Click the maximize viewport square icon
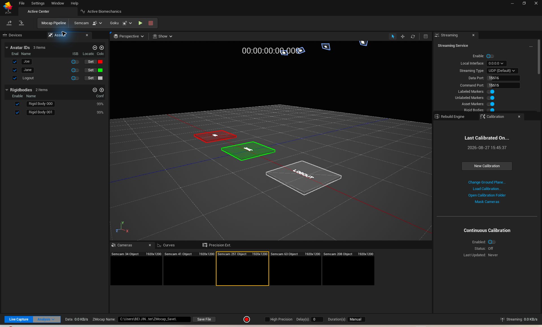Image resolution: width=542 pixels, height=327 pixels. coord(426,36)
